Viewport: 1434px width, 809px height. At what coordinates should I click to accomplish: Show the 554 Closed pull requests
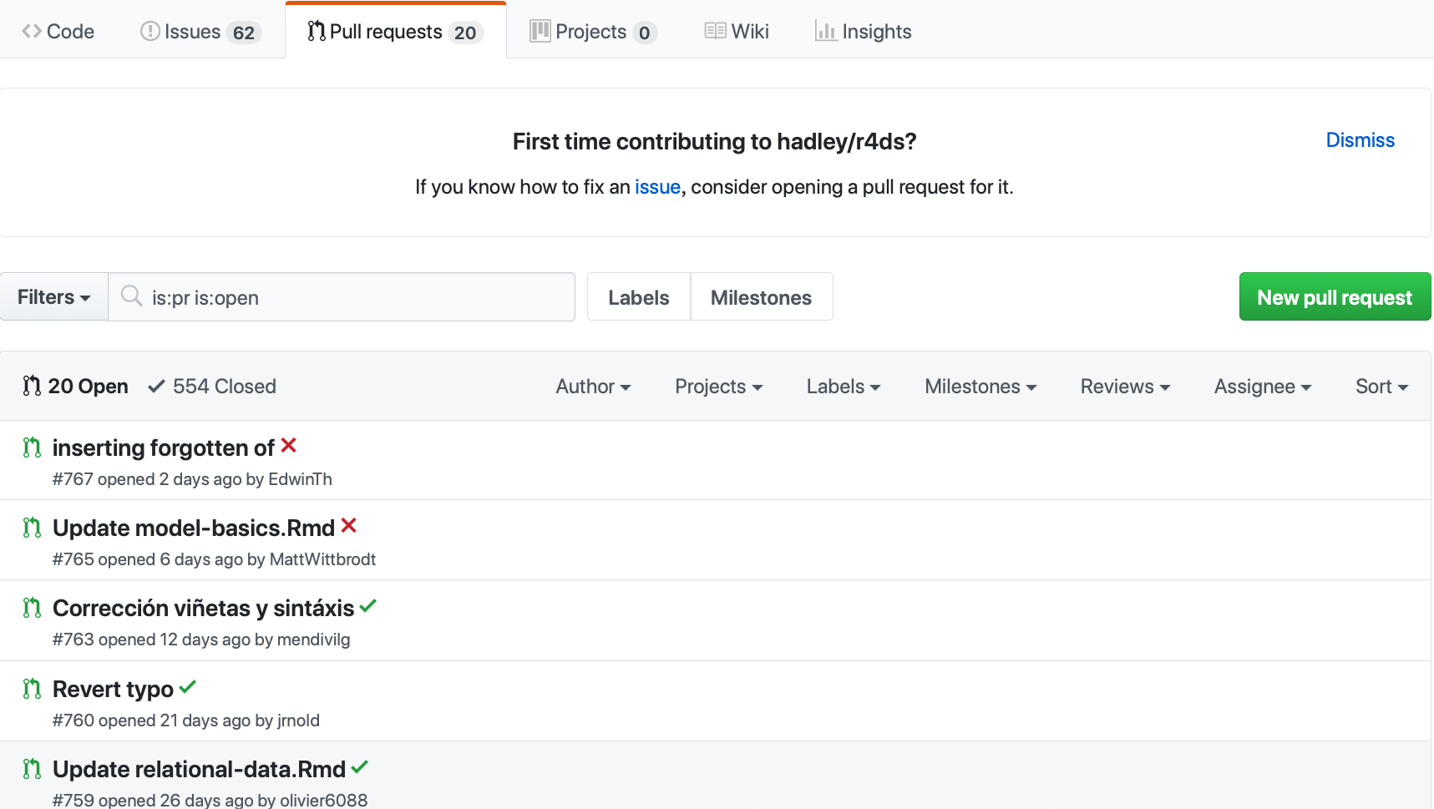tap(212, 387)
